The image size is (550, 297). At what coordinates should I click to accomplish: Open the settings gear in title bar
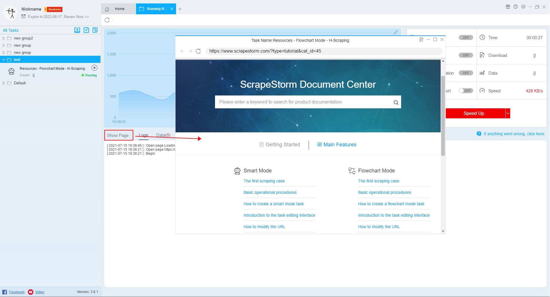coord(523,7)
